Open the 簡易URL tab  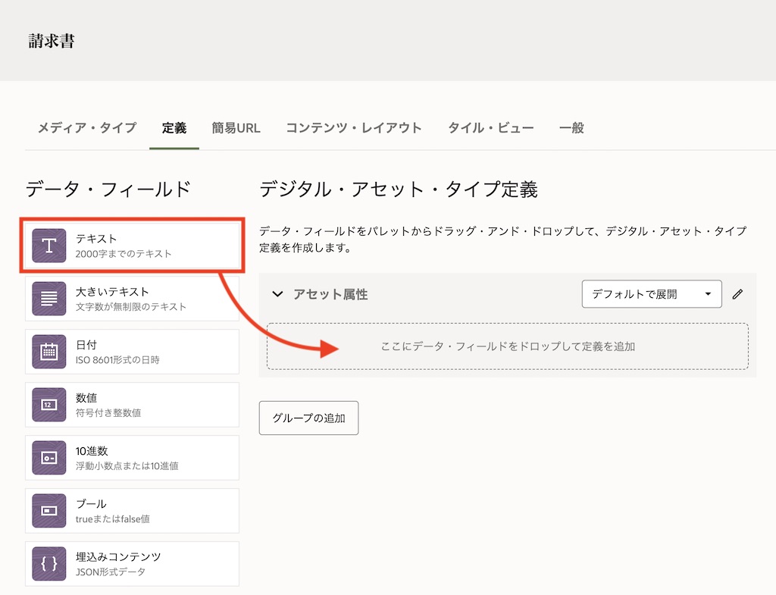236,127
